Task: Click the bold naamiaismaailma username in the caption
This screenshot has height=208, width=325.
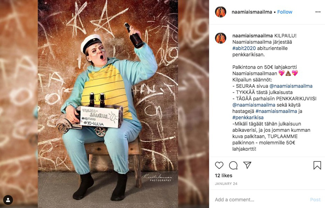Action: pyautogui.click(x=252, y=36)
